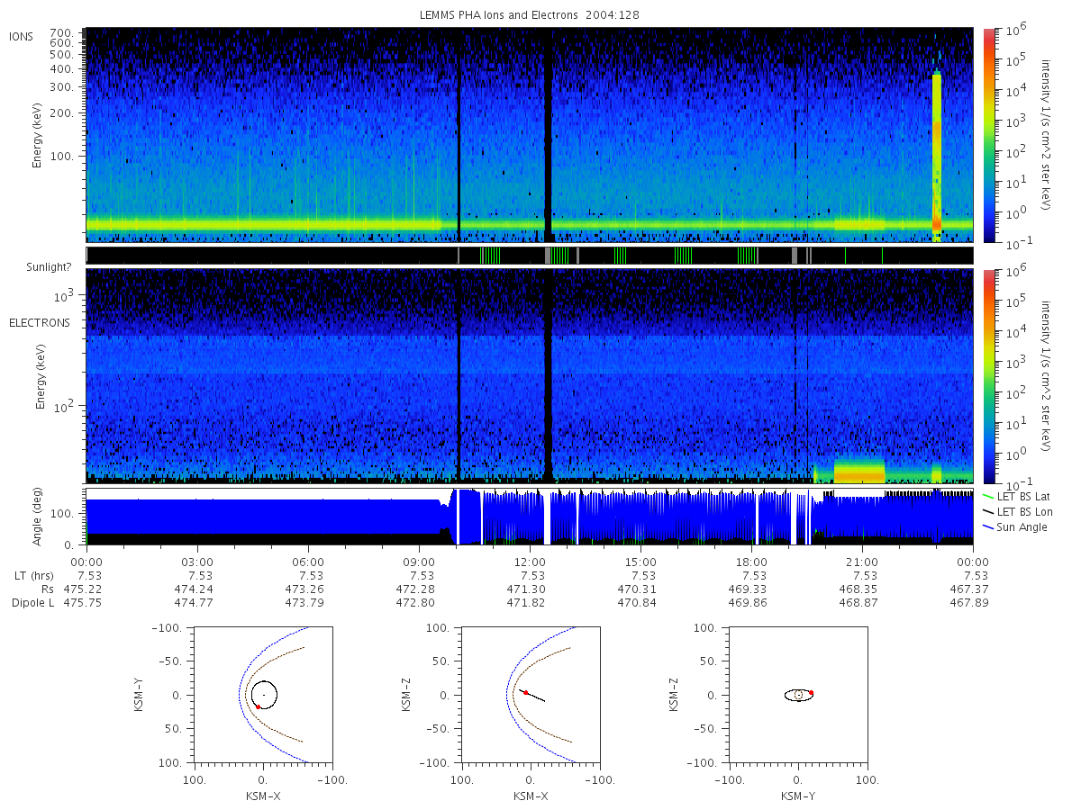Screen dimensions: 1081x810
Task: Select the 'ELECTRONS' panel label
Action: tap(39, 323)
